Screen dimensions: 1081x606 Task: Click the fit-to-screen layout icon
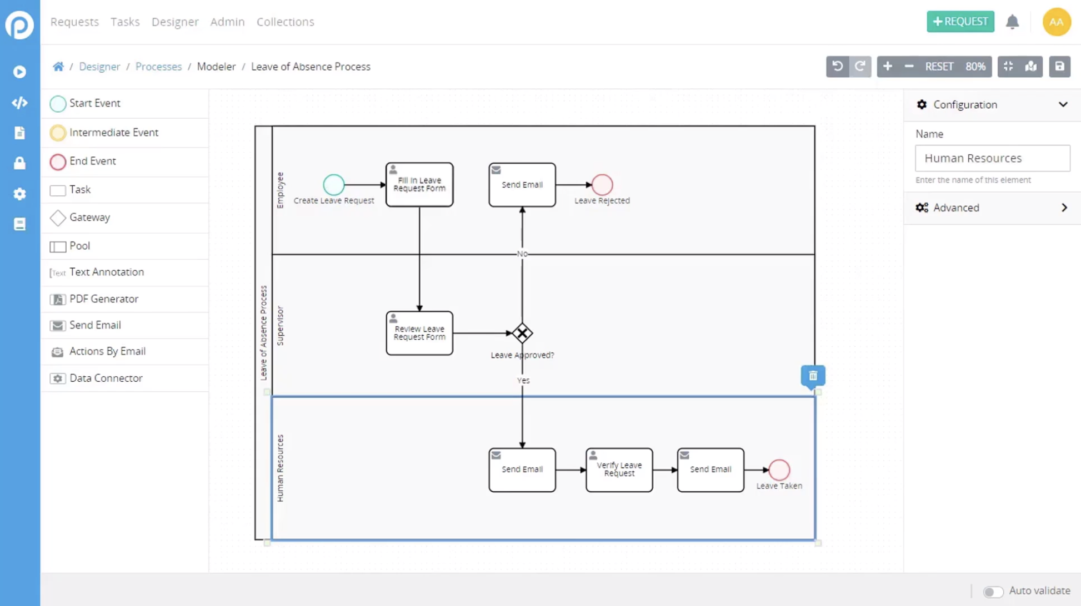pyautogui.click(x=1008, y=66)
